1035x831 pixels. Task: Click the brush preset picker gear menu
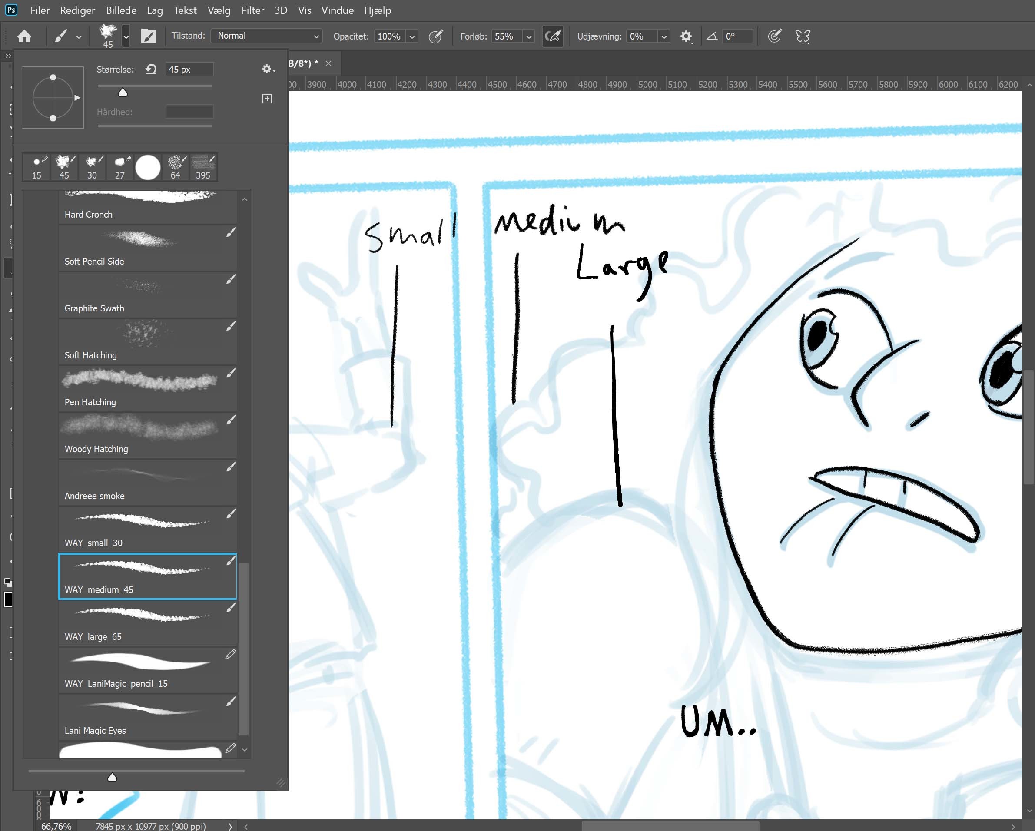[267, 69]
